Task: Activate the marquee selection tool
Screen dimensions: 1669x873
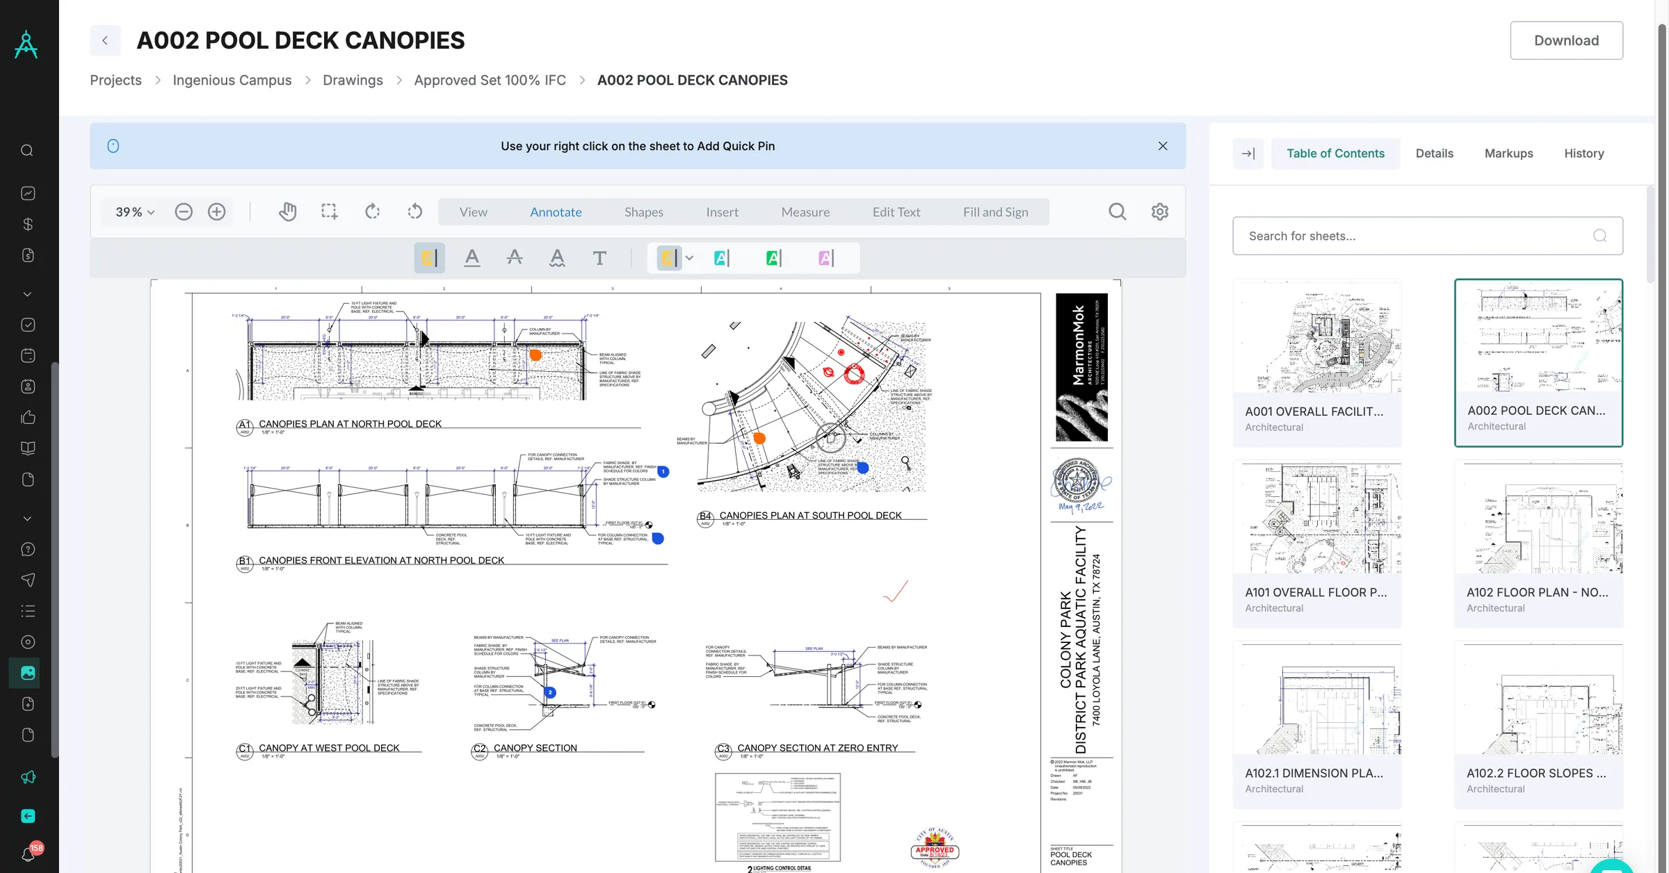Action: coord(329,211)
